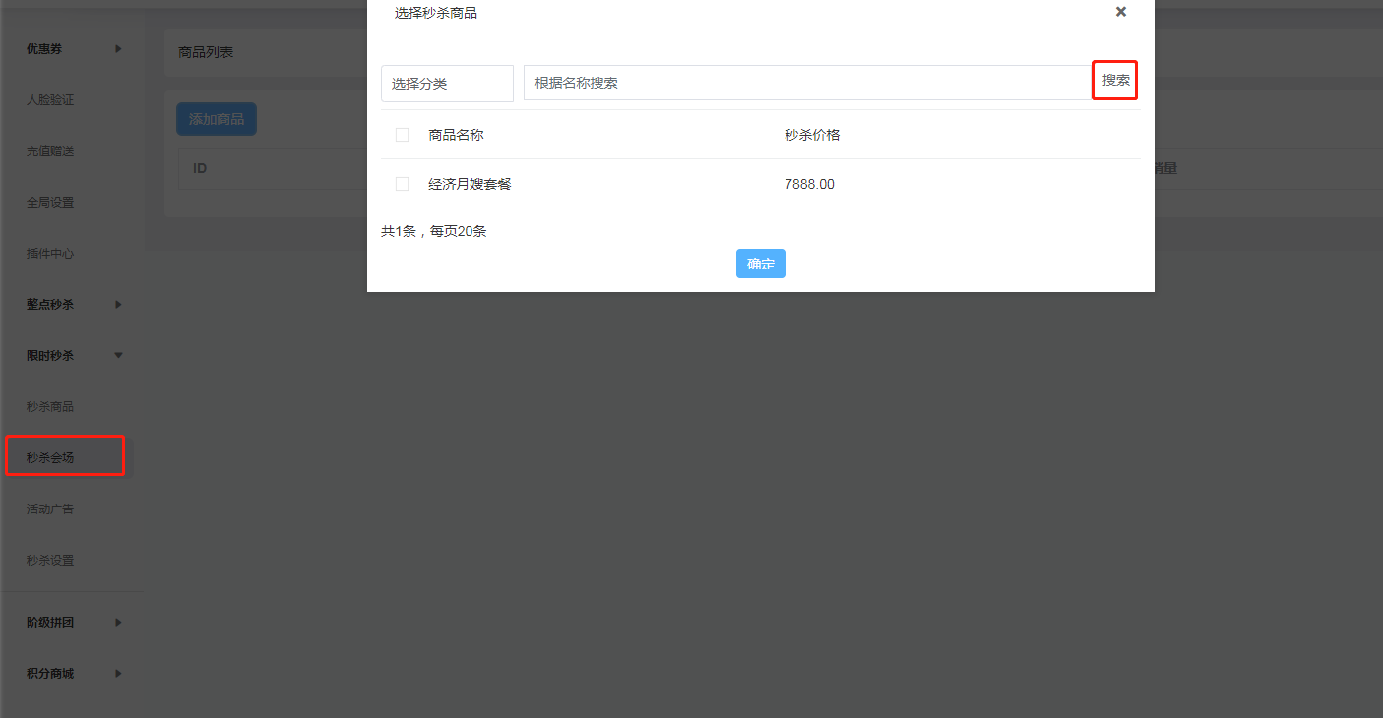Expand the 阶级拼团 menu arrow
The width and height of the screenshot is (1383, 718).
(118, 622)
